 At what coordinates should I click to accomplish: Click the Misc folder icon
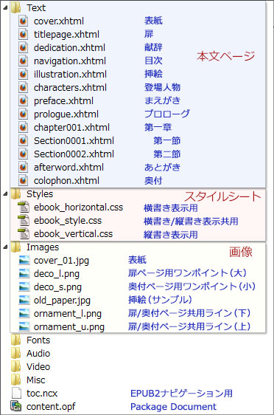point(16,380)
